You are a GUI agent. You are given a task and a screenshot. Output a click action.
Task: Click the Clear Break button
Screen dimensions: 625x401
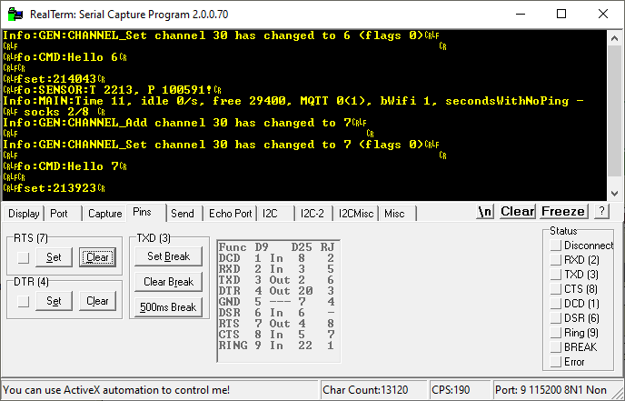(168, 282)
